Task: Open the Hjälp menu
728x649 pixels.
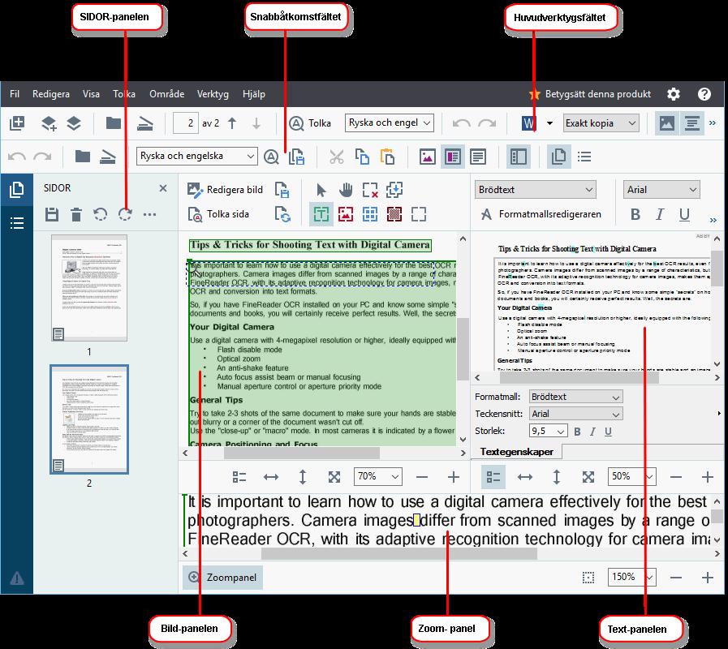Action: 254,94
